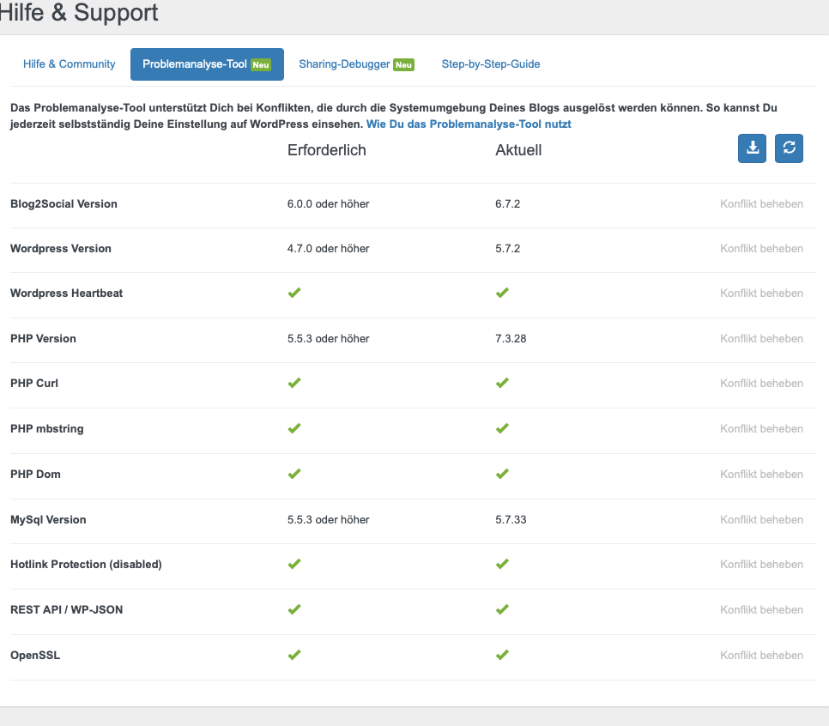Select the 'PHP Version' row label
Screen dimensions: 829x726
[x=44, y=339]
